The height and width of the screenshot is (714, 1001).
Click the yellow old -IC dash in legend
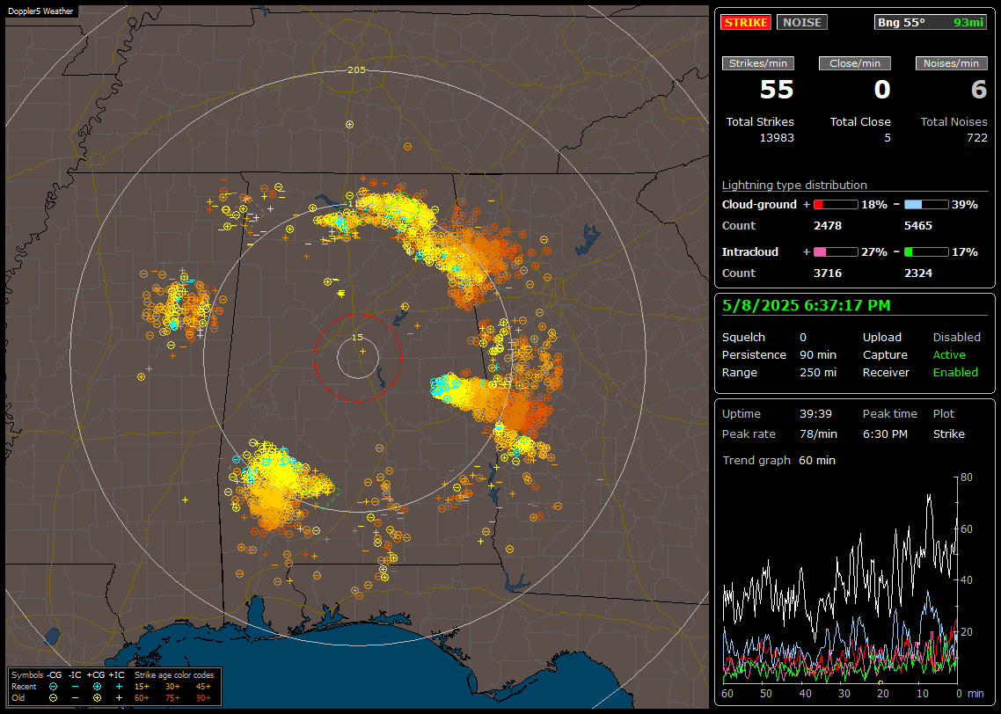pyautogui.click(x=76, y=698)
